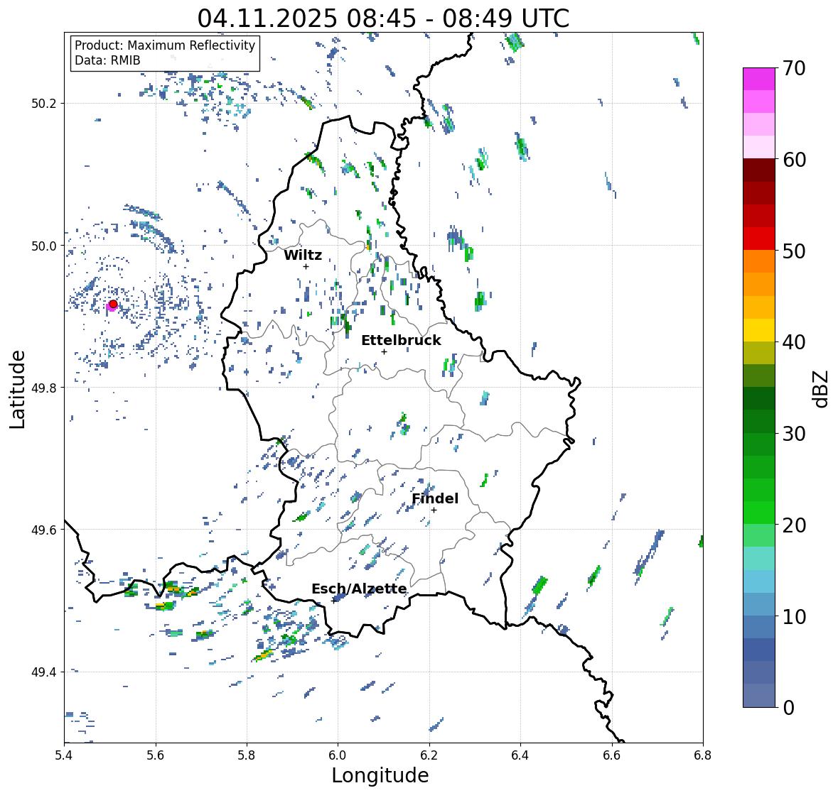Click the 5.6 longitude tick label
Screen dimensions: 838x793
click(x=156, y=755)
